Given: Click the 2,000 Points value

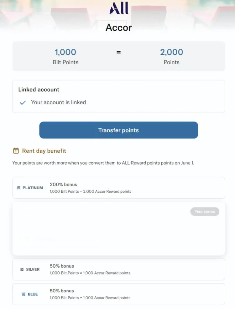Looking at the screenshot, I should pos(172,52).
